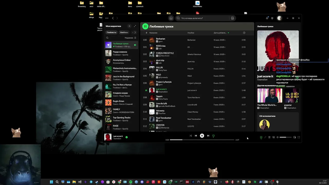Open the 'Top Gaming Tracks' playlist
The image size is (329, 185).
pyautogui.click(x=121, y=119)
